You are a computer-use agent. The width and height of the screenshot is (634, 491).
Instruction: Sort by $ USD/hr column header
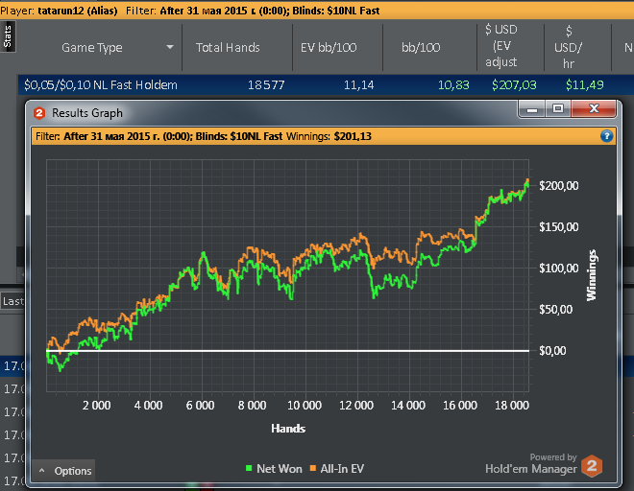click(568, 47)
